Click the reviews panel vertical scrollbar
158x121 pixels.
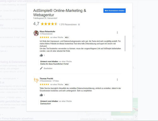pyautogui.click(x=125, y=43)
